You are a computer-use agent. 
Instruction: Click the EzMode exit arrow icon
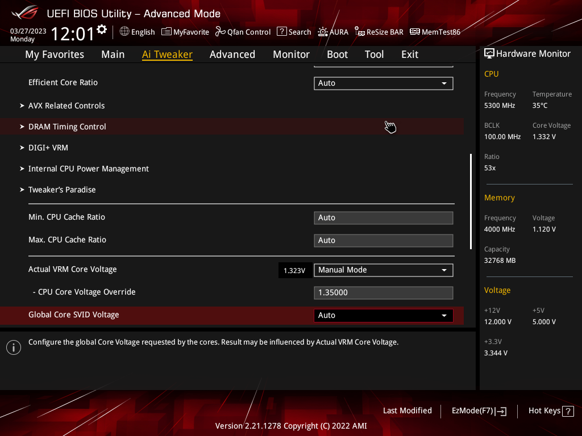click(501, 411)
